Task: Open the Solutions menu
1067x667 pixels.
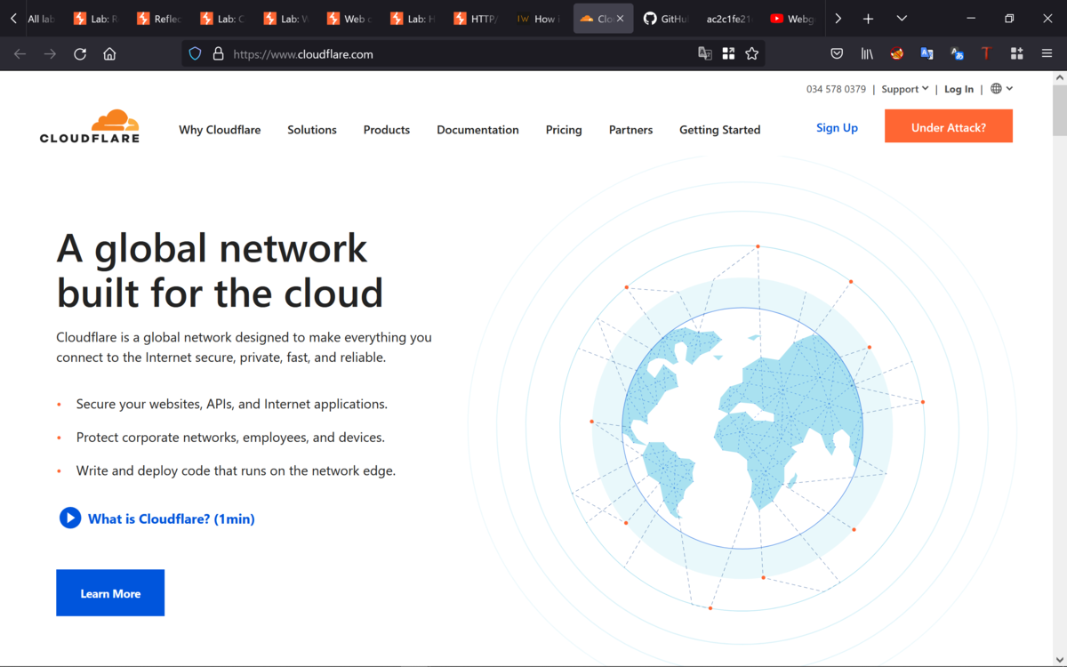Action: [312, 130]
